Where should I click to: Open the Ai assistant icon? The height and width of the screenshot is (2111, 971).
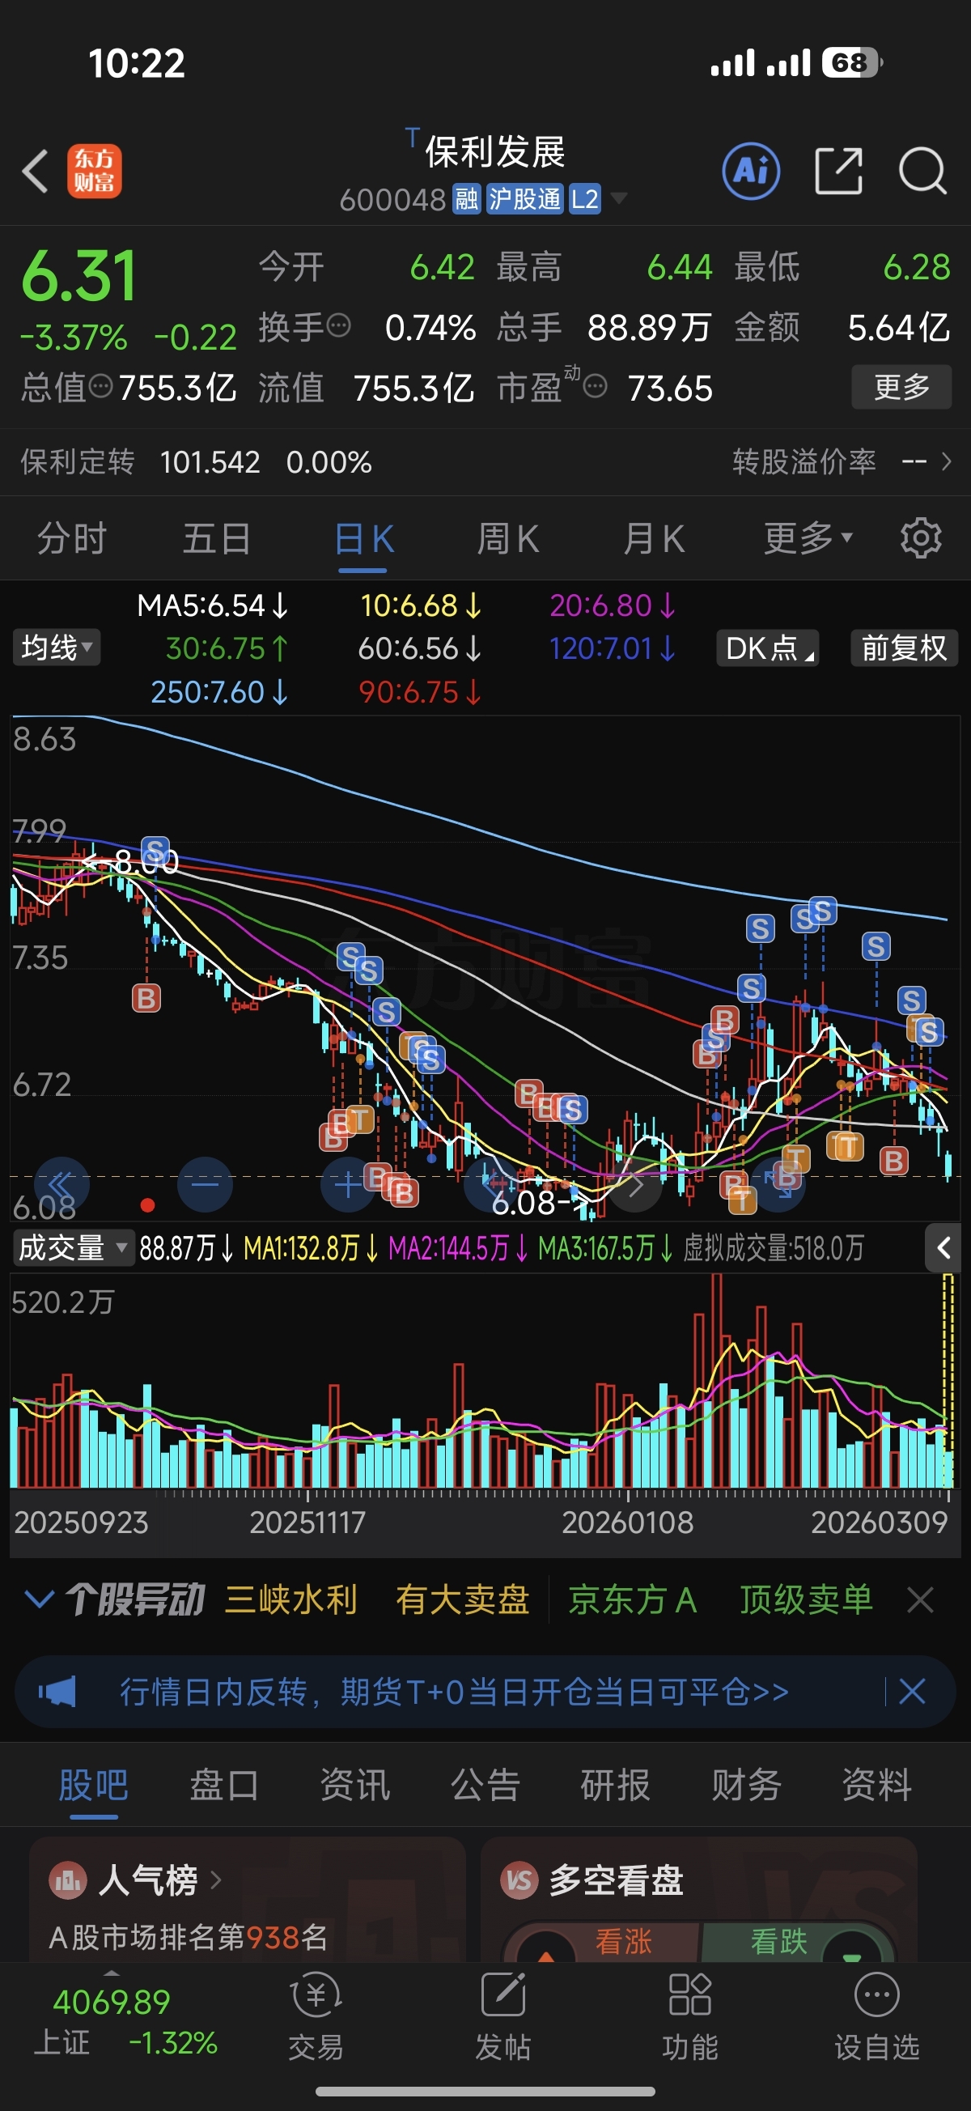click(751, 172)
